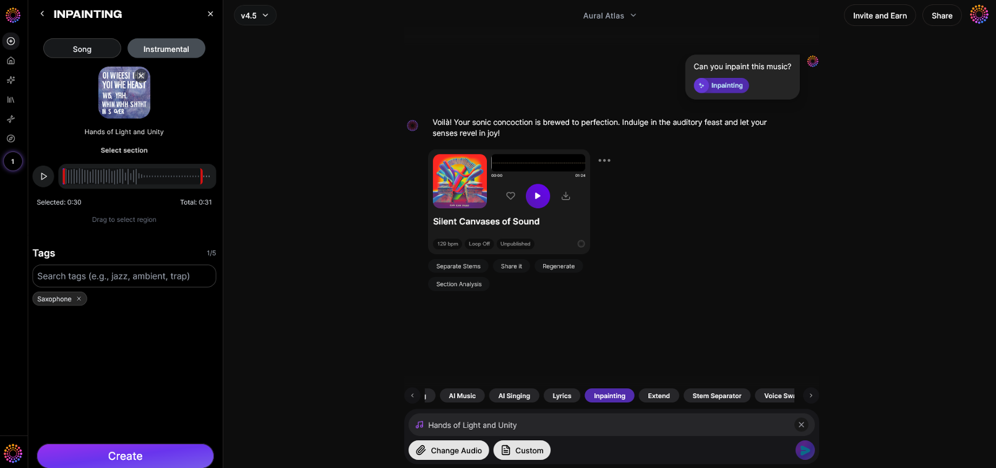This screenshot has height=468, width=996.
Task: Open the v4.5 version dropdown
Action: (x=255, y=15)
